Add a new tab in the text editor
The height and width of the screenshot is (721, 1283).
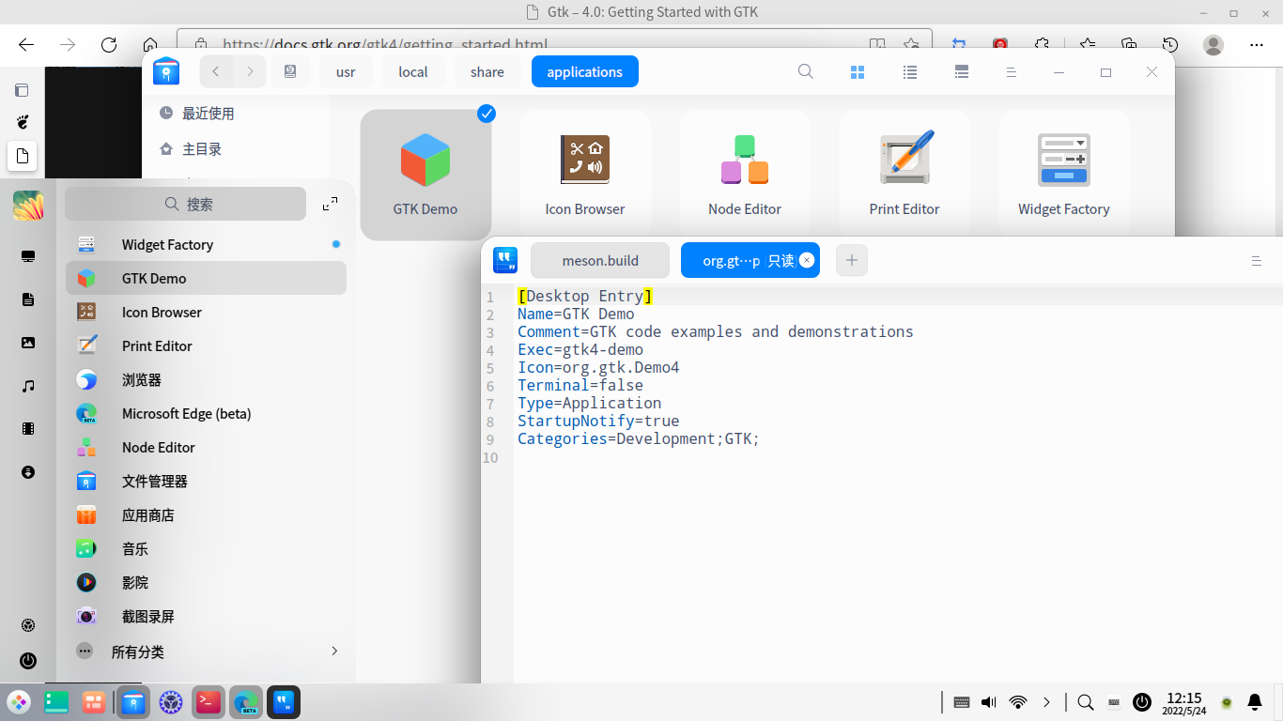click(852, 260)
